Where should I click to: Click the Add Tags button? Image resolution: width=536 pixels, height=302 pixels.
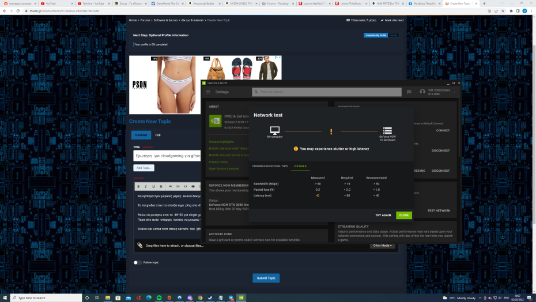coord(144,168)
